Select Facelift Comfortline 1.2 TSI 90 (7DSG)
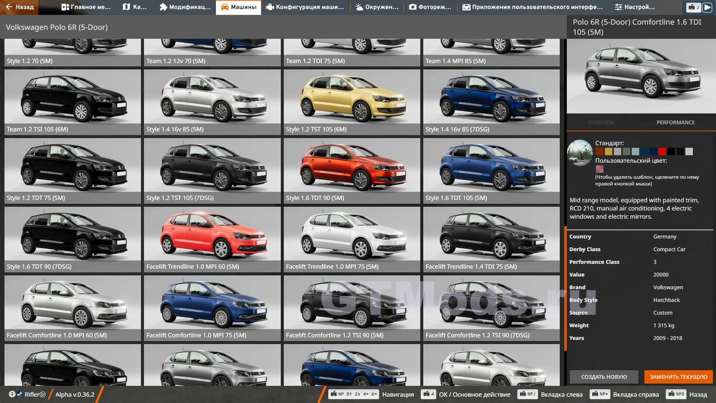Image resolution: width=716 pixels, height=403 pixels. tap(492, 308)
